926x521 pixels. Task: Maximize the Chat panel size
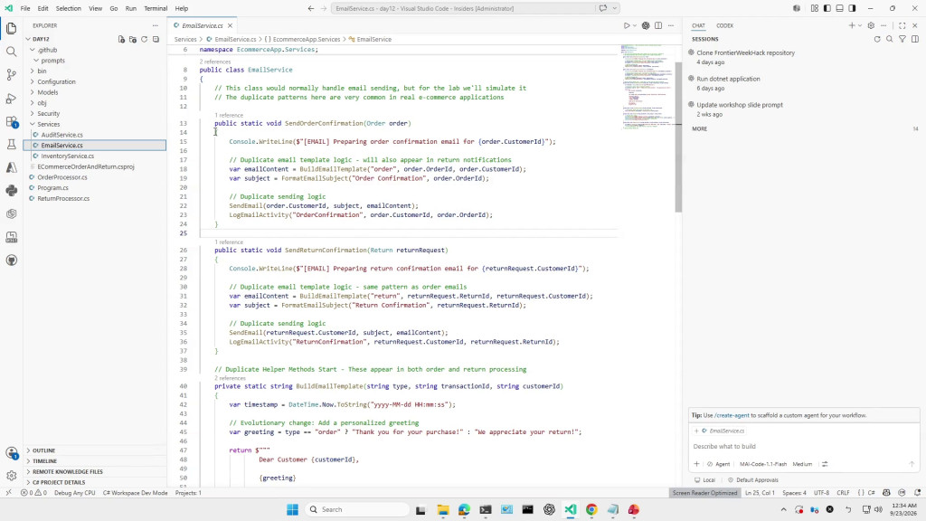pos(902,25)
